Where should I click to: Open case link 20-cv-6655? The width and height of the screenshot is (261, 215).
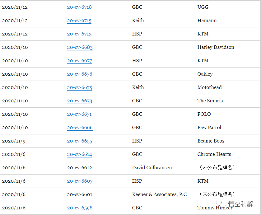tap(80, 141)
